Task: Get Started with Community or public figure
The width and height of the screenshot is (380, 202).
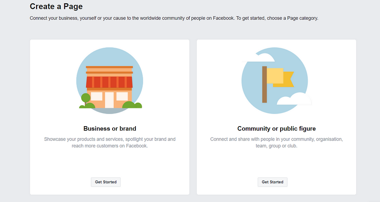Action: [x=272, y=182]
